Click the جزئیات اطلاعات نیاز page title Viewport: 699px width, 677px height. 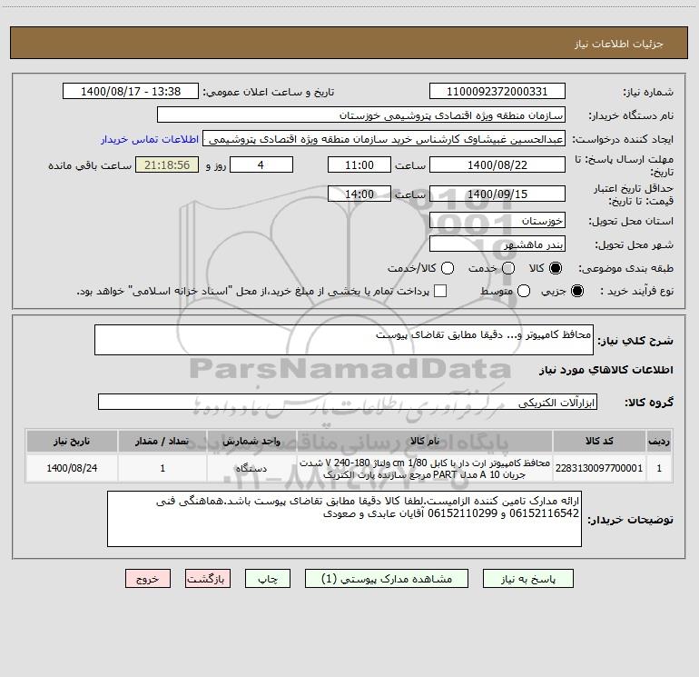619,44
